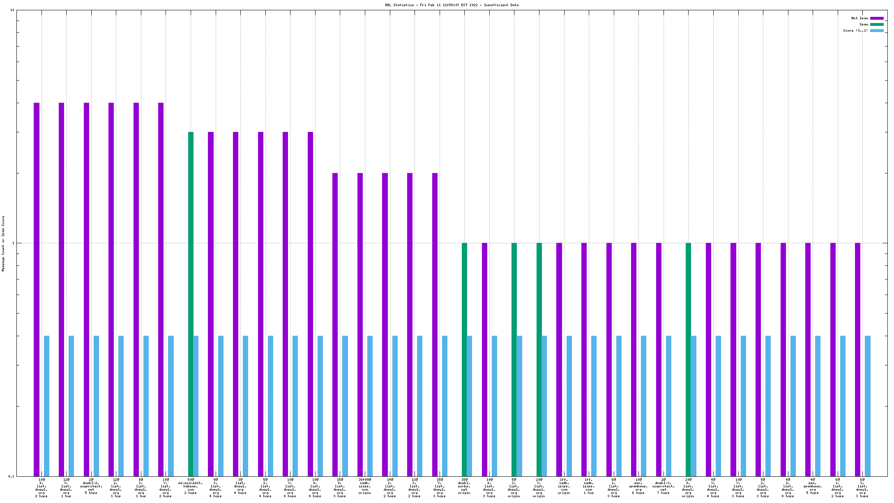Click the y-axis tick label 1

pos(13,243)
